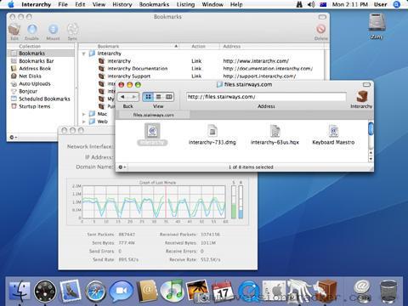Click the Spotlight search icon in menu bar
This screenshot has width=408, height=306.
coord(397,4)
